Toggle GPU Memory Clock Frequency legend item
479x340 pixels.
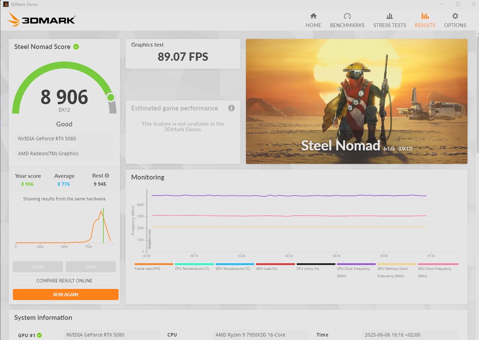point(397,271)
